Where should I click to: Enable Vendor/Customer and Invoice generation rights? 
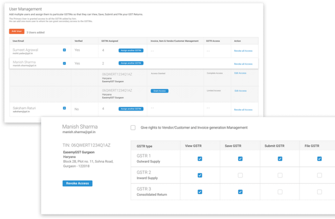[x=133, y=128]
